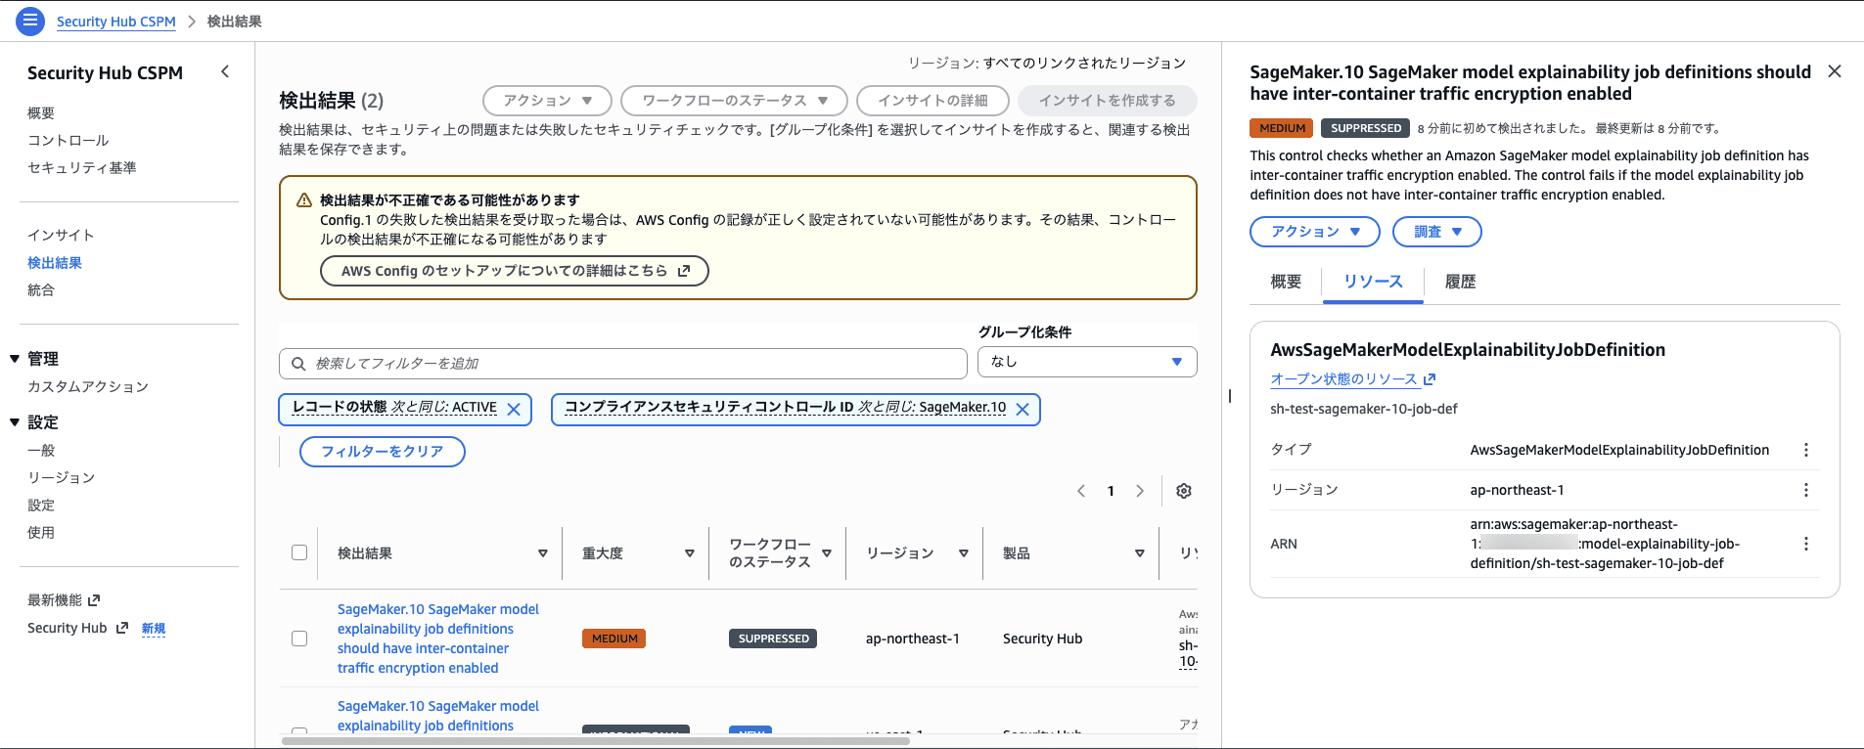Screen dimensions: 1864x749
Task: Open リージョン under 設定 in the sidebar
Action: click(x=62, y=478)
